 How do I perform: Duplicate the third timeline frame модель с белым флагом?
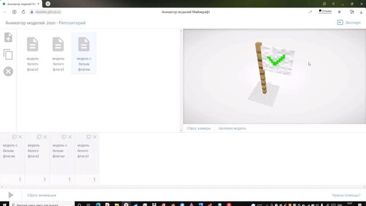click(64, 136)
